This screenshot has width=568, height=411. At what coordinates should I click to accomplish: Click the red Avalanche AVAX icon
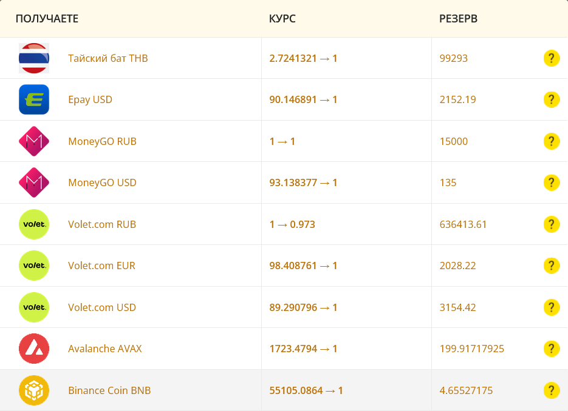point(34,349)
